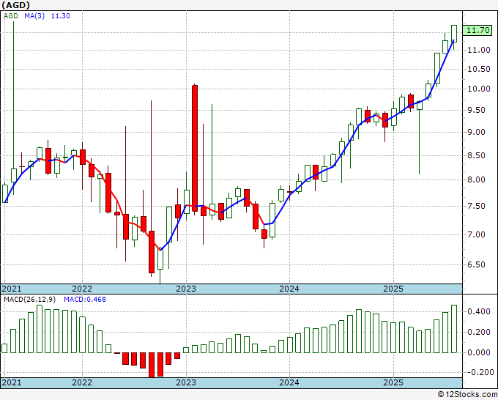Image resolution: width=498 pixels, height=400 pixels.
Task: Click 2021 on the MACD timeline
Action: pyautogui.click(x=12, y=382)
